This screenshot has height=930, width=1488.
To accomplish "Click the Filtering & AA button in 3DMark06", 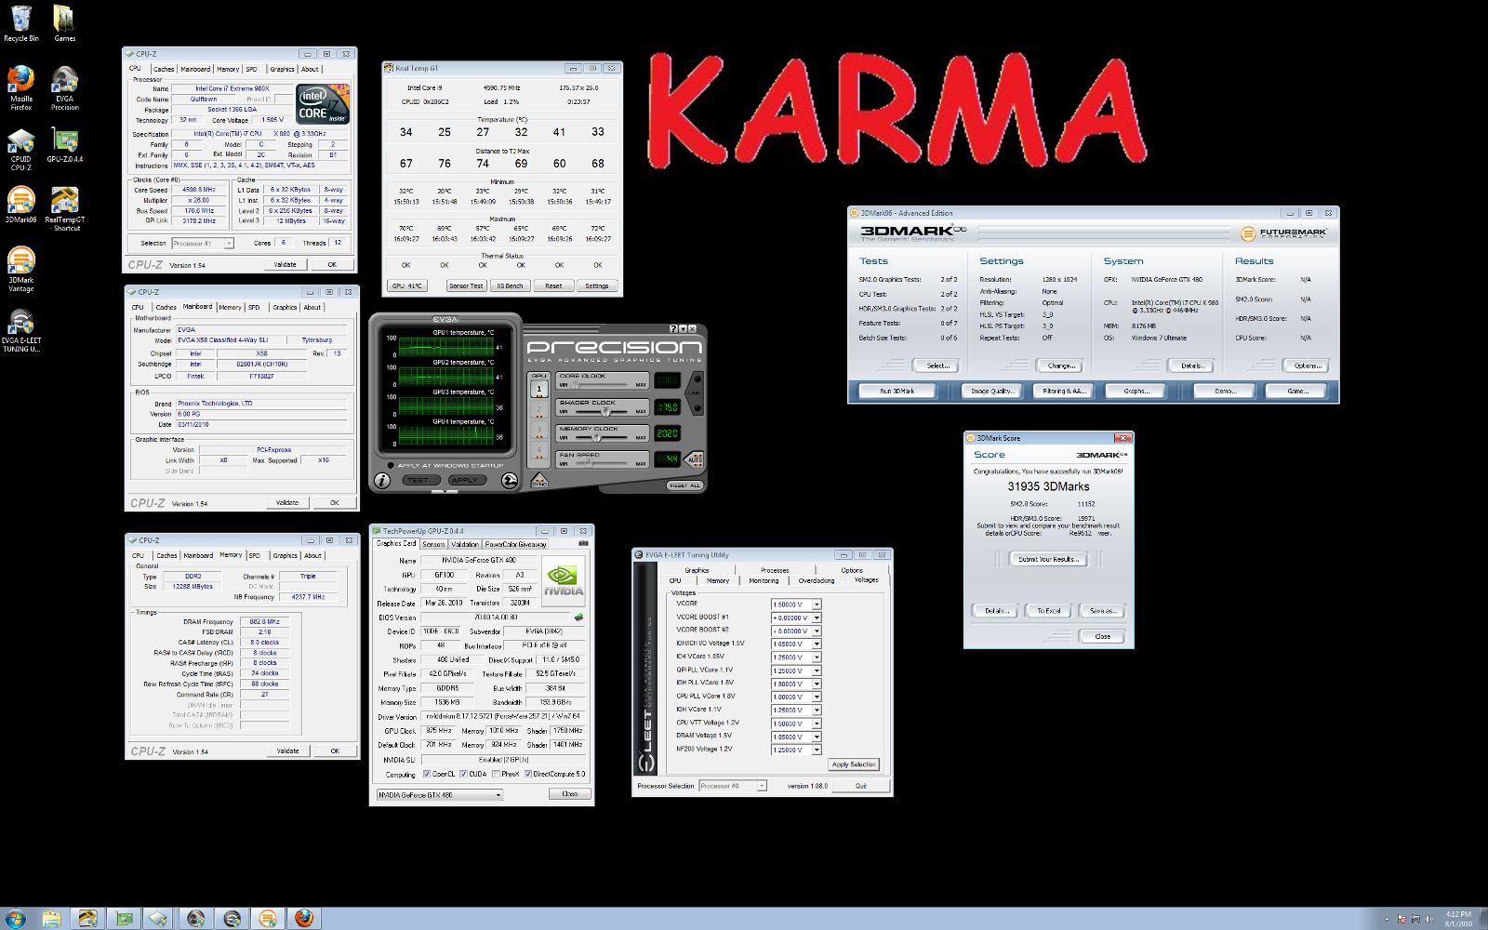I will (1064, 392).
